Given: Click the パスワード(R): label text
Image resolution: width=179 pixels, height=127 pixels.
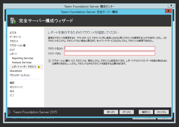Looking at the screenshot, I should [55, 54].
